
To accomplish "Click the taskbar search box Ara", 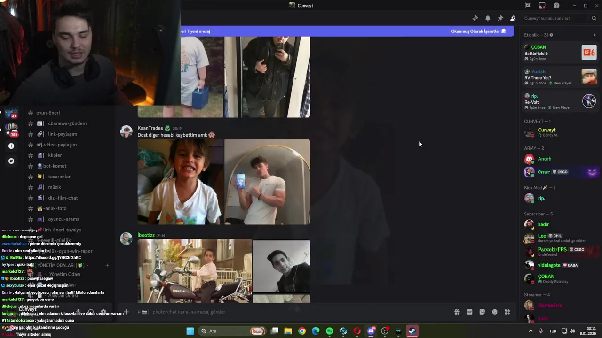I will [x=232, y=331].
